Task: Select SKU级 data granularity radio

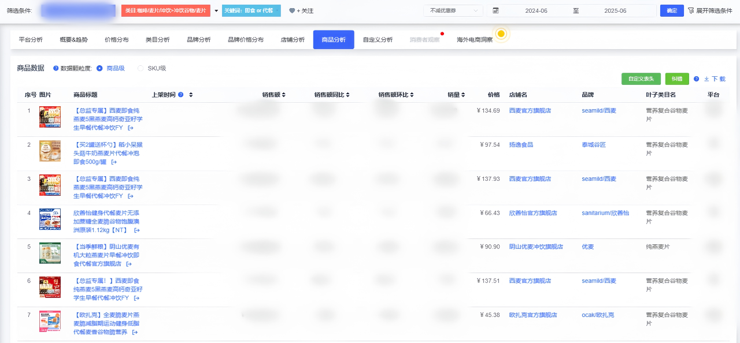Action: click(140, 68)
